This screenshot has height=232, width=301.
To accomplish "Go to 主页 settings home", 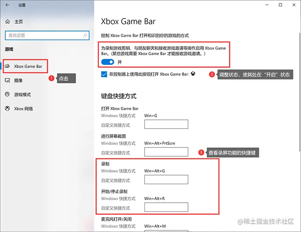I will coord(19,22).
